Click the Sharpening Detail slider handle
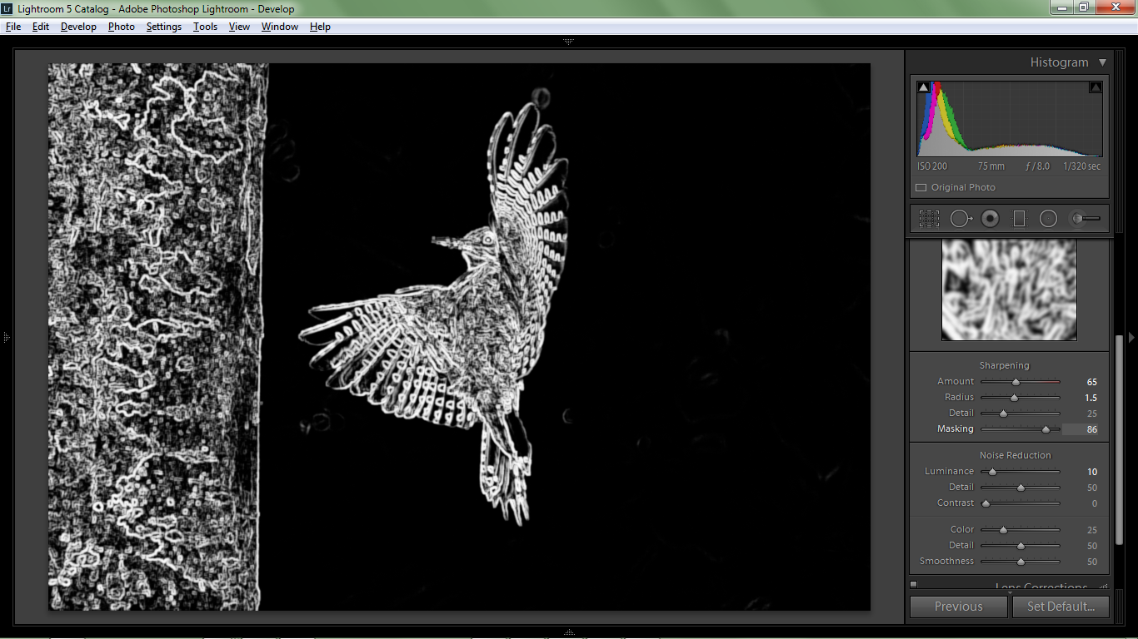 coord(1003,414)
